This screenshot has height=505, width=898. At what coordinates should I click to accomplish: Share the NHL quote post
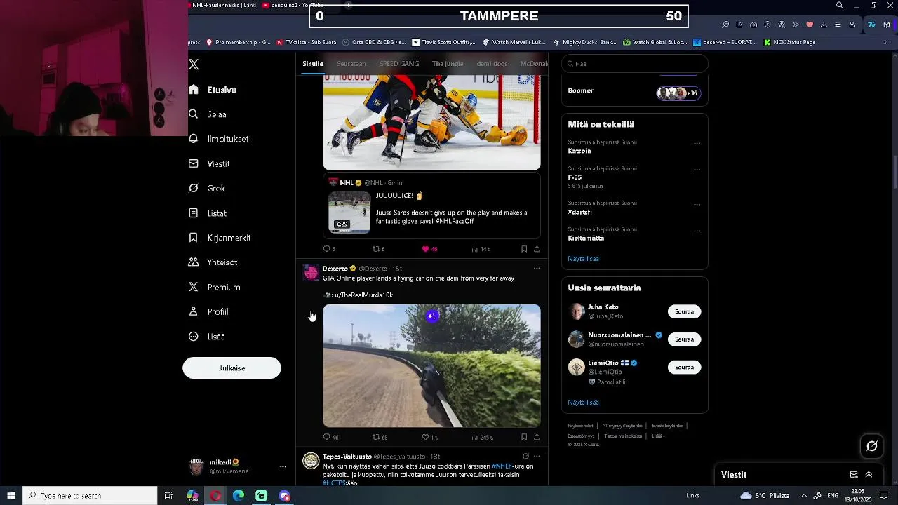537,249
